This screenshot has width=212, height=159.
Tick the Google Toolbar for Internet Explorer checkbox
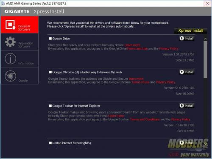(50, 106)
